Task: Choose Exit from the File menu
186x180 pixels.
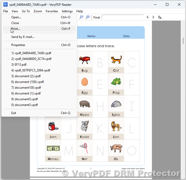Action: click(x=14, y=113)
